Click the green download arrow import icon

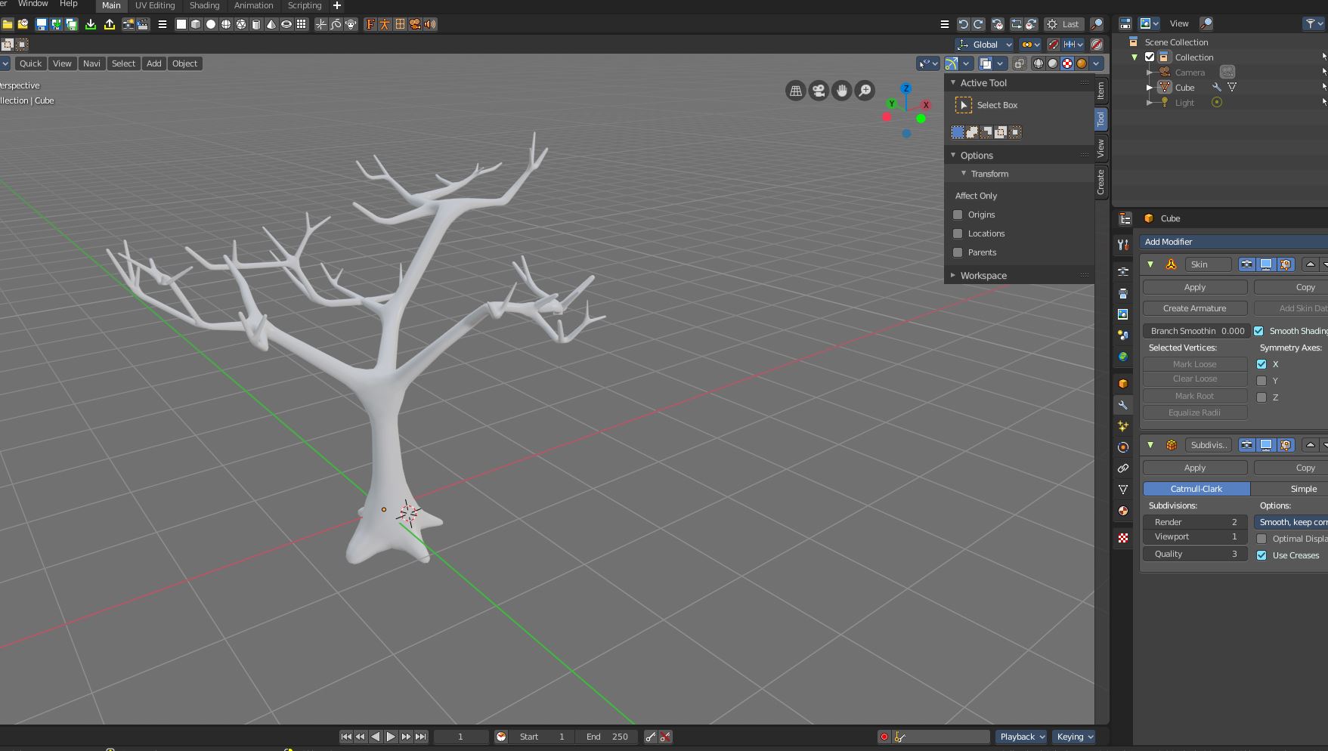91,24
